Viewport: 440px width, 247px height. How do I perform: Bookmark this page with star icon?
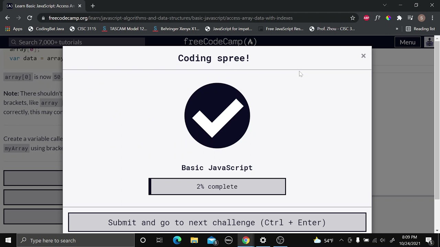click(353, 18)
